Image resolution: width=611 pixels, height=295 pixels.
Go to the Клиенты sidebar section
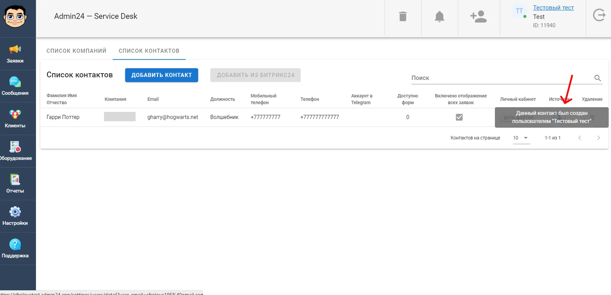[15, 119]
